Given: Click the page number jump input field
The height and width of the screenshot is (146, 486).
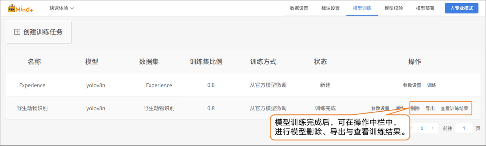Looking at the screenshot, I should tap(464, 128).
